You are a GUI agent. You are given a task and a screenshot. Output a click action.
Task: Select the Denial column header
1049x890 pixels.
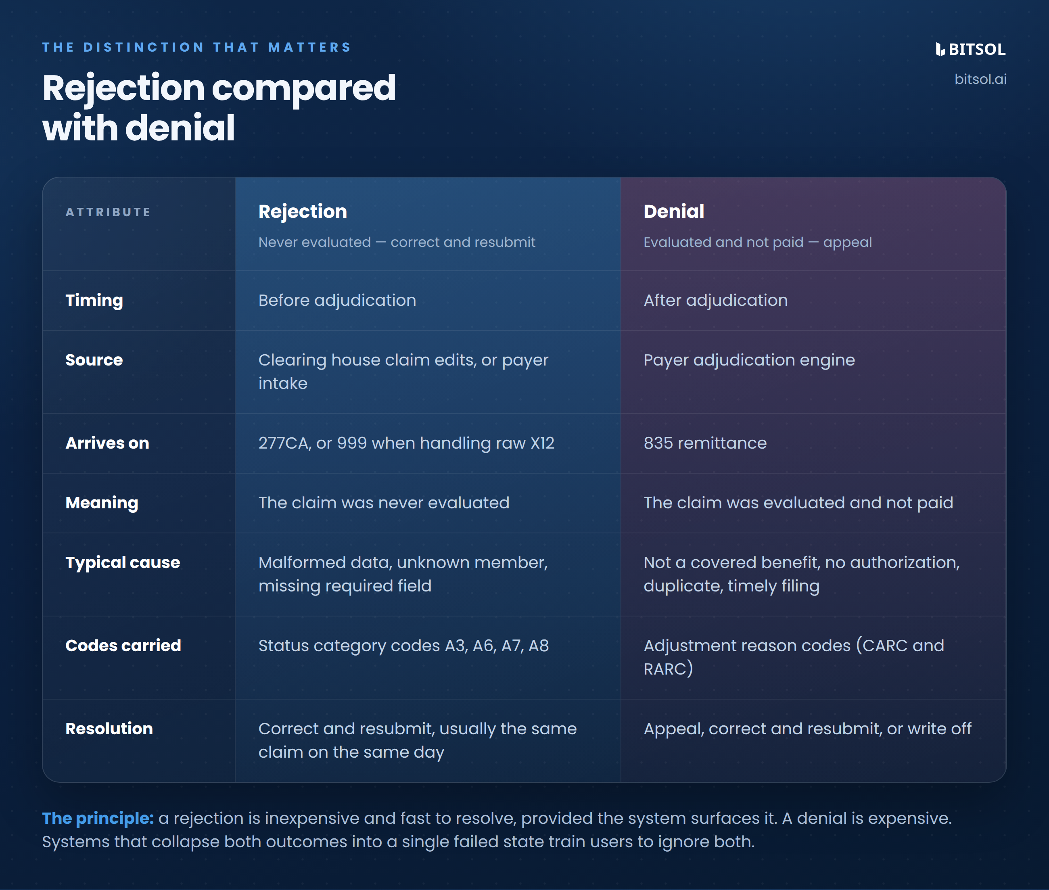click(x=674, y=211)
